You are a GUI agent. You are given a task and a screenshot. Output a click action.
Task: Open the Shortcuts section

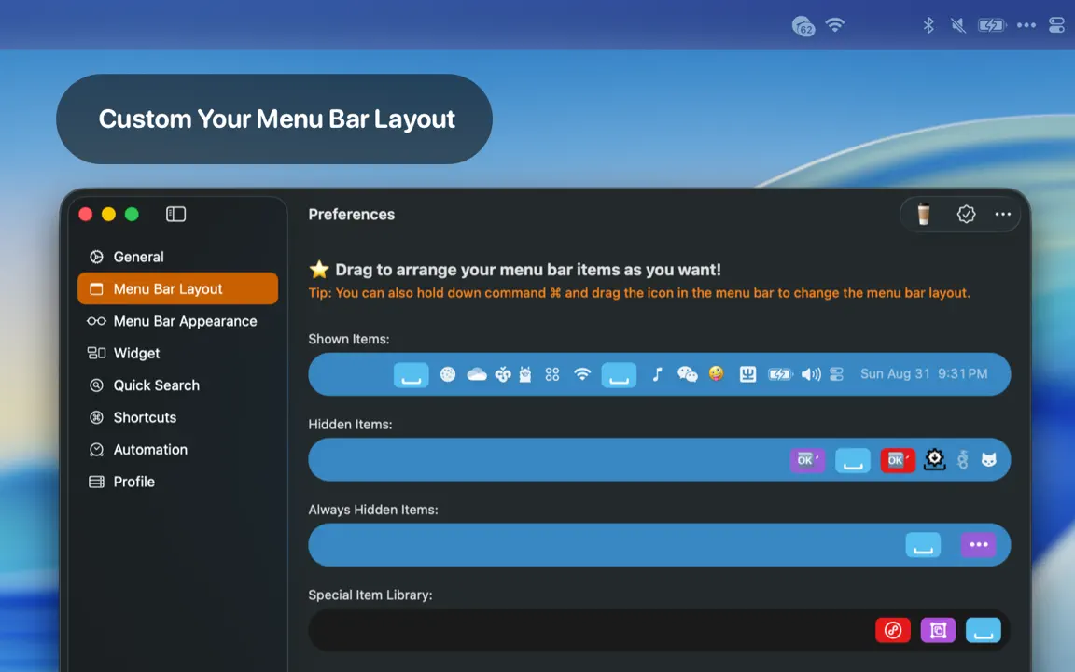[x=177, y=417]
